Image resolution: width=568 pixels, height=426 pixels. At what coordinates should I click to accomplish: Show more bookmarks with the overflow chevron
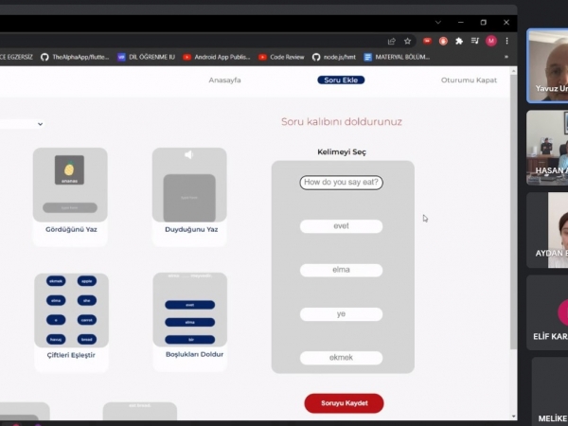point(506,57)
